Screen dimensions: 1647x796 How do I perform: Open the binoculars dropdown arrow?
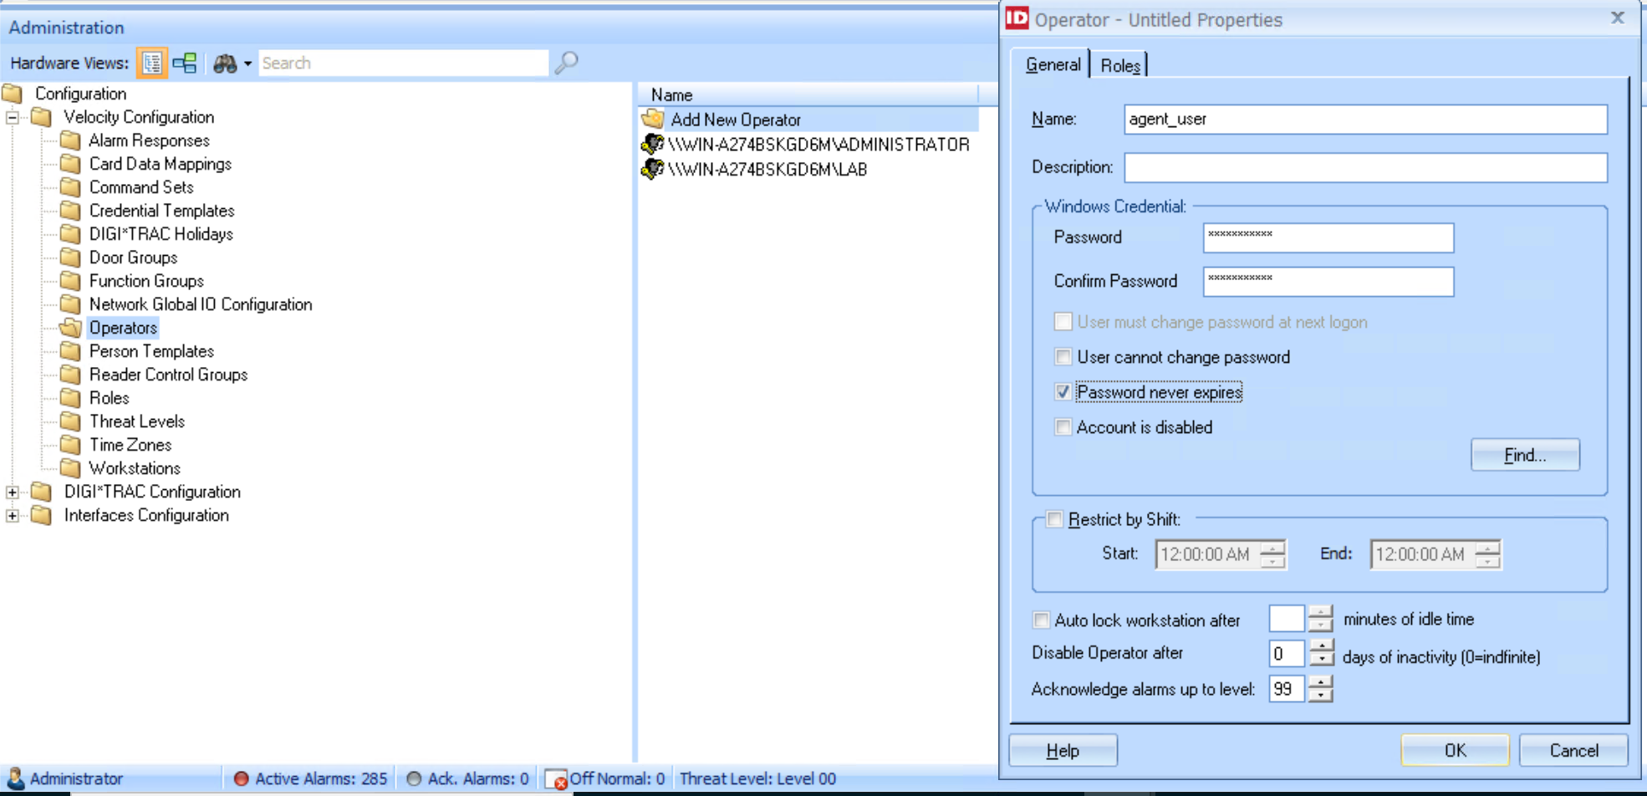[247, 64]
